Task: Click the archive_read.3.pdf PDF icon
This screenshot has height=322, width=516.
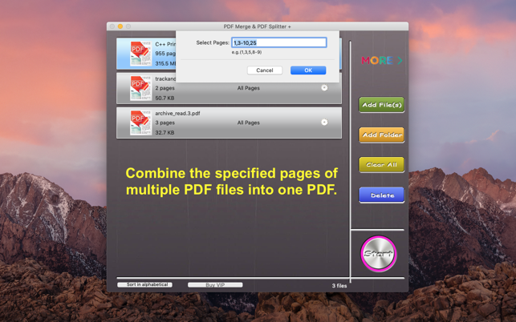Action: pos(140,122)
